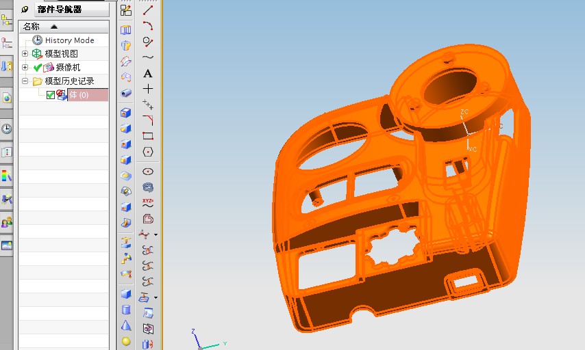Select the Line curve tool
The image size is (585, 350).
pyautogui.click(x=148, y=10)
